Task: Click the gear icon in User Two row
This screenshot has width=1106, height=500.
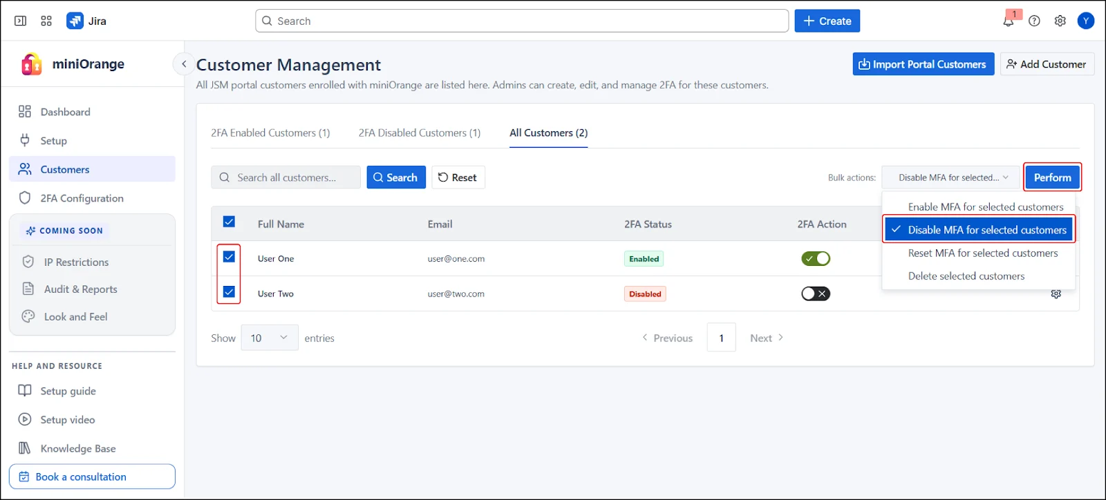Action: [x=1056, y=294]
